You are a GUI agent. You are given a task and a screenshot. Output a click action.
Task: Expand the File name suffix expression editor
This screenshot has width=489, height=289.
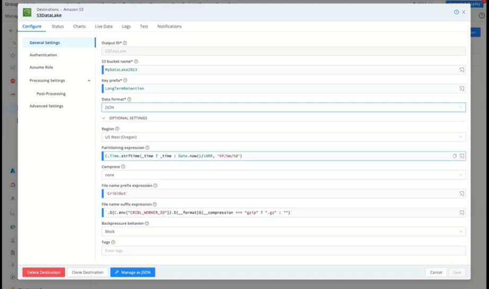(461, 213)
